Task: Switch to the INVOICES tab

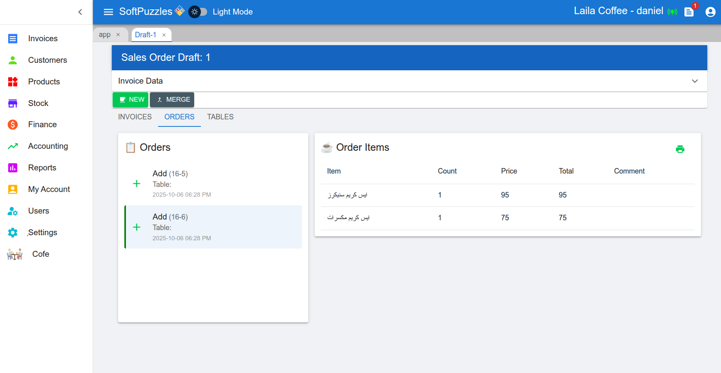Action: 135,117
